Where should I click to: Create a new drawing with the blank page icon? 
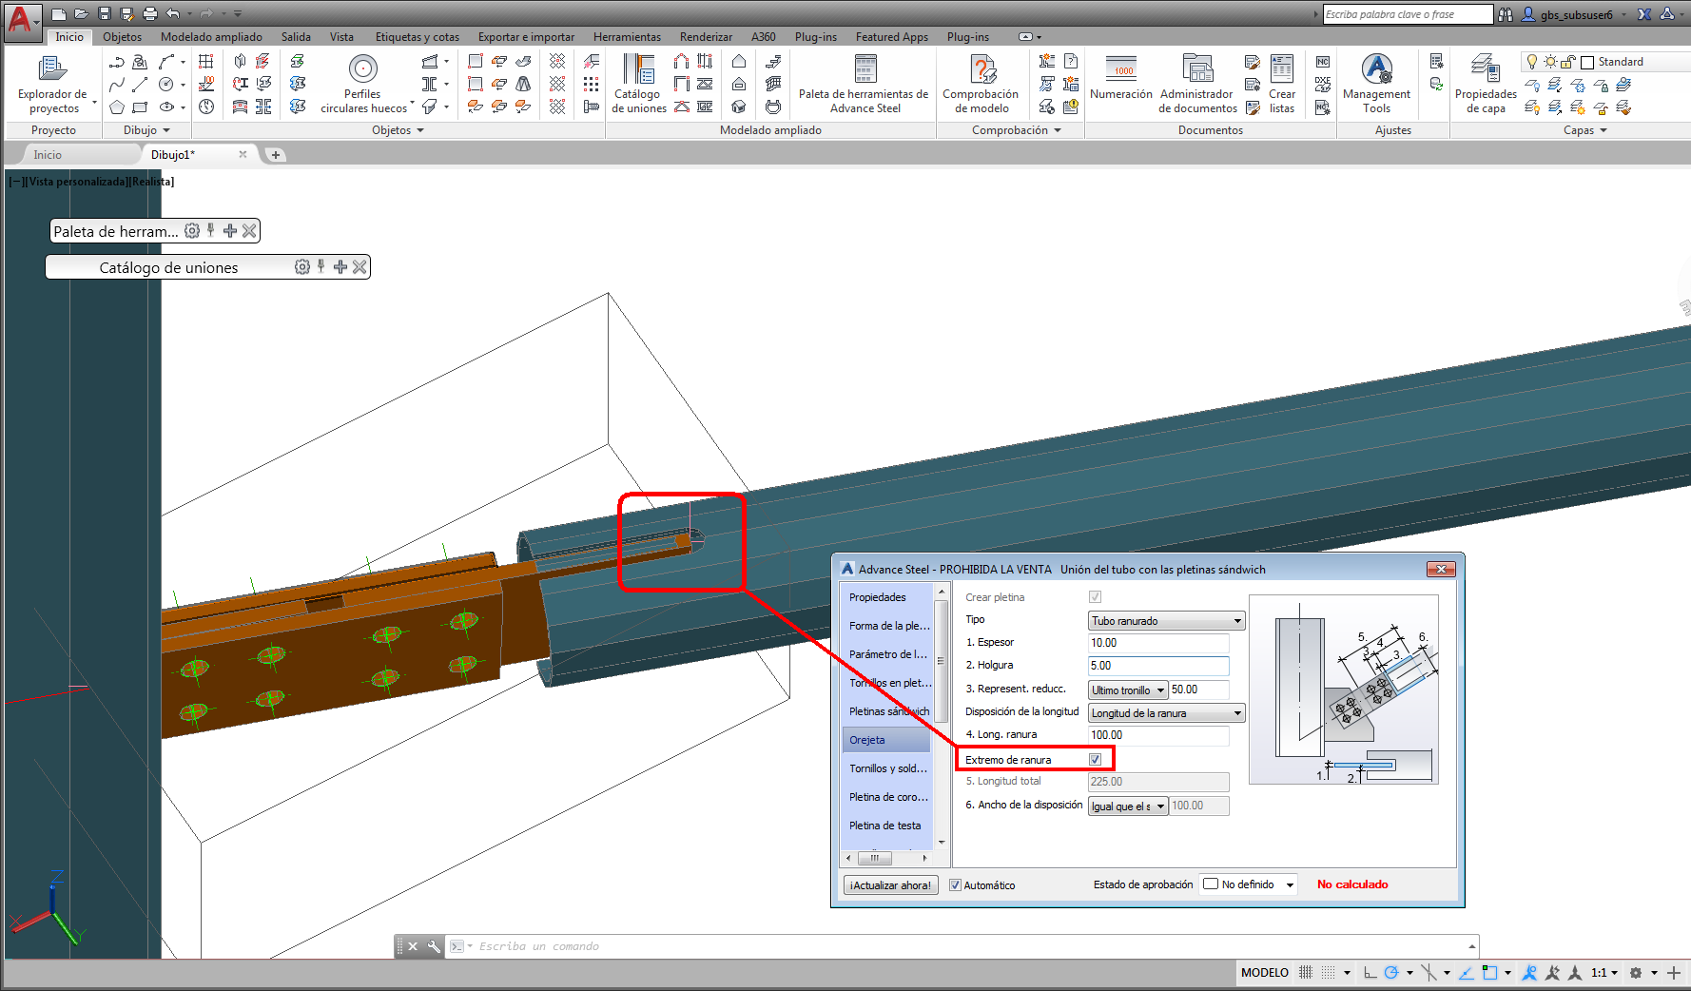point(59,13)
